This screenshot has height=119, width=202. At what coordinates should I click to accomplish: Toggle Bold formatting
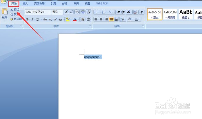[27, 19]
